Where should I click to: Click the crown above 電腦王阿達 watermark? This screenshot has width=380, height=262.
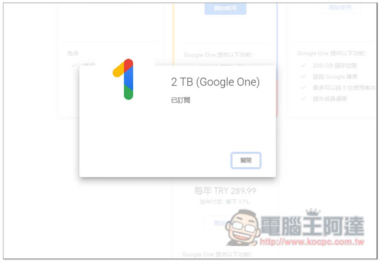pos(313,212)
